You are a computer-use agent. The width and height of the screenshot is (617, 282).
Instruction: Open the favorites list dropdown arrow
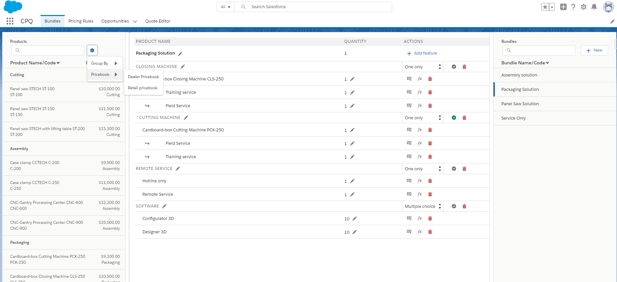(552, 7)
